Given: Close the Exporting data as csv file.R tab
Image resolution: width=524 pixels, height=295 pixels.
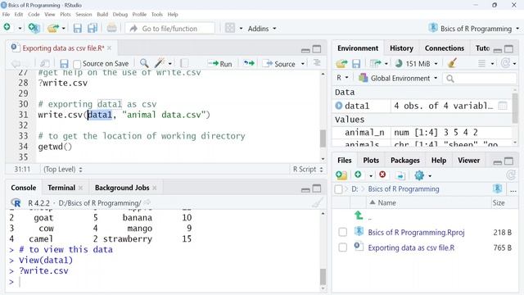Looking at the screenshot, I should [x=109, y=48].
